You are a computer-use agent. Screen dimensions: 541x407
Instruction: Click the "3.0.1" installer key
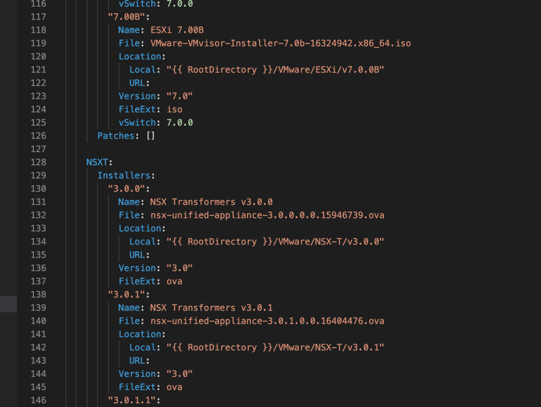(x=128, y=294)
